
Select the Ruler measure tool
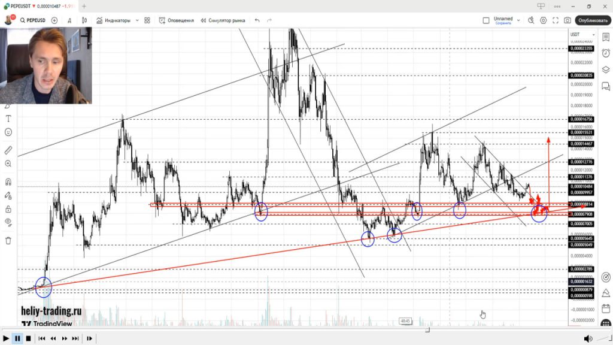click(8, 150)
